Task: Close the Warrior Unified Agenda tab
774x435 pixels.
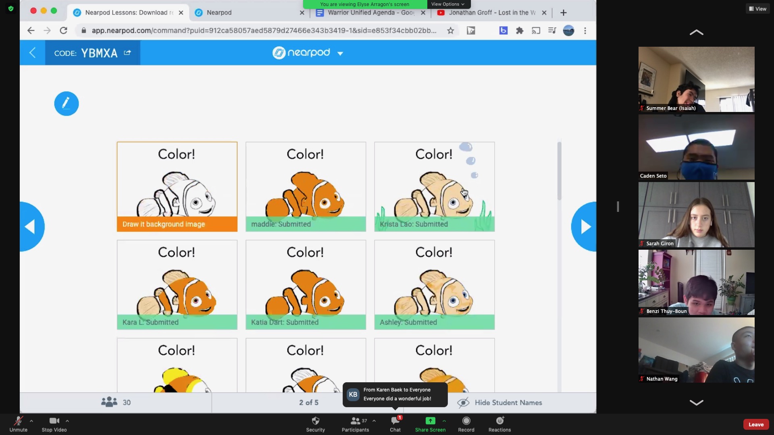Action: [423, 12]
